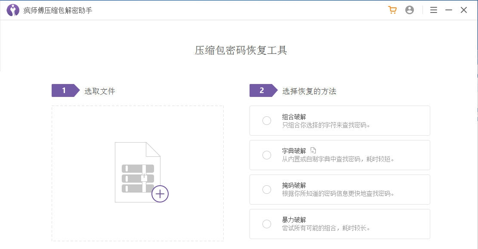Select the 字典破解 radio button

pos(266,155)
